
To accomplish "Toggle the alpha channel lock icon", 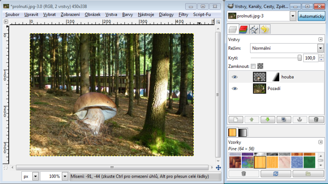I will (x=260, y=66).
